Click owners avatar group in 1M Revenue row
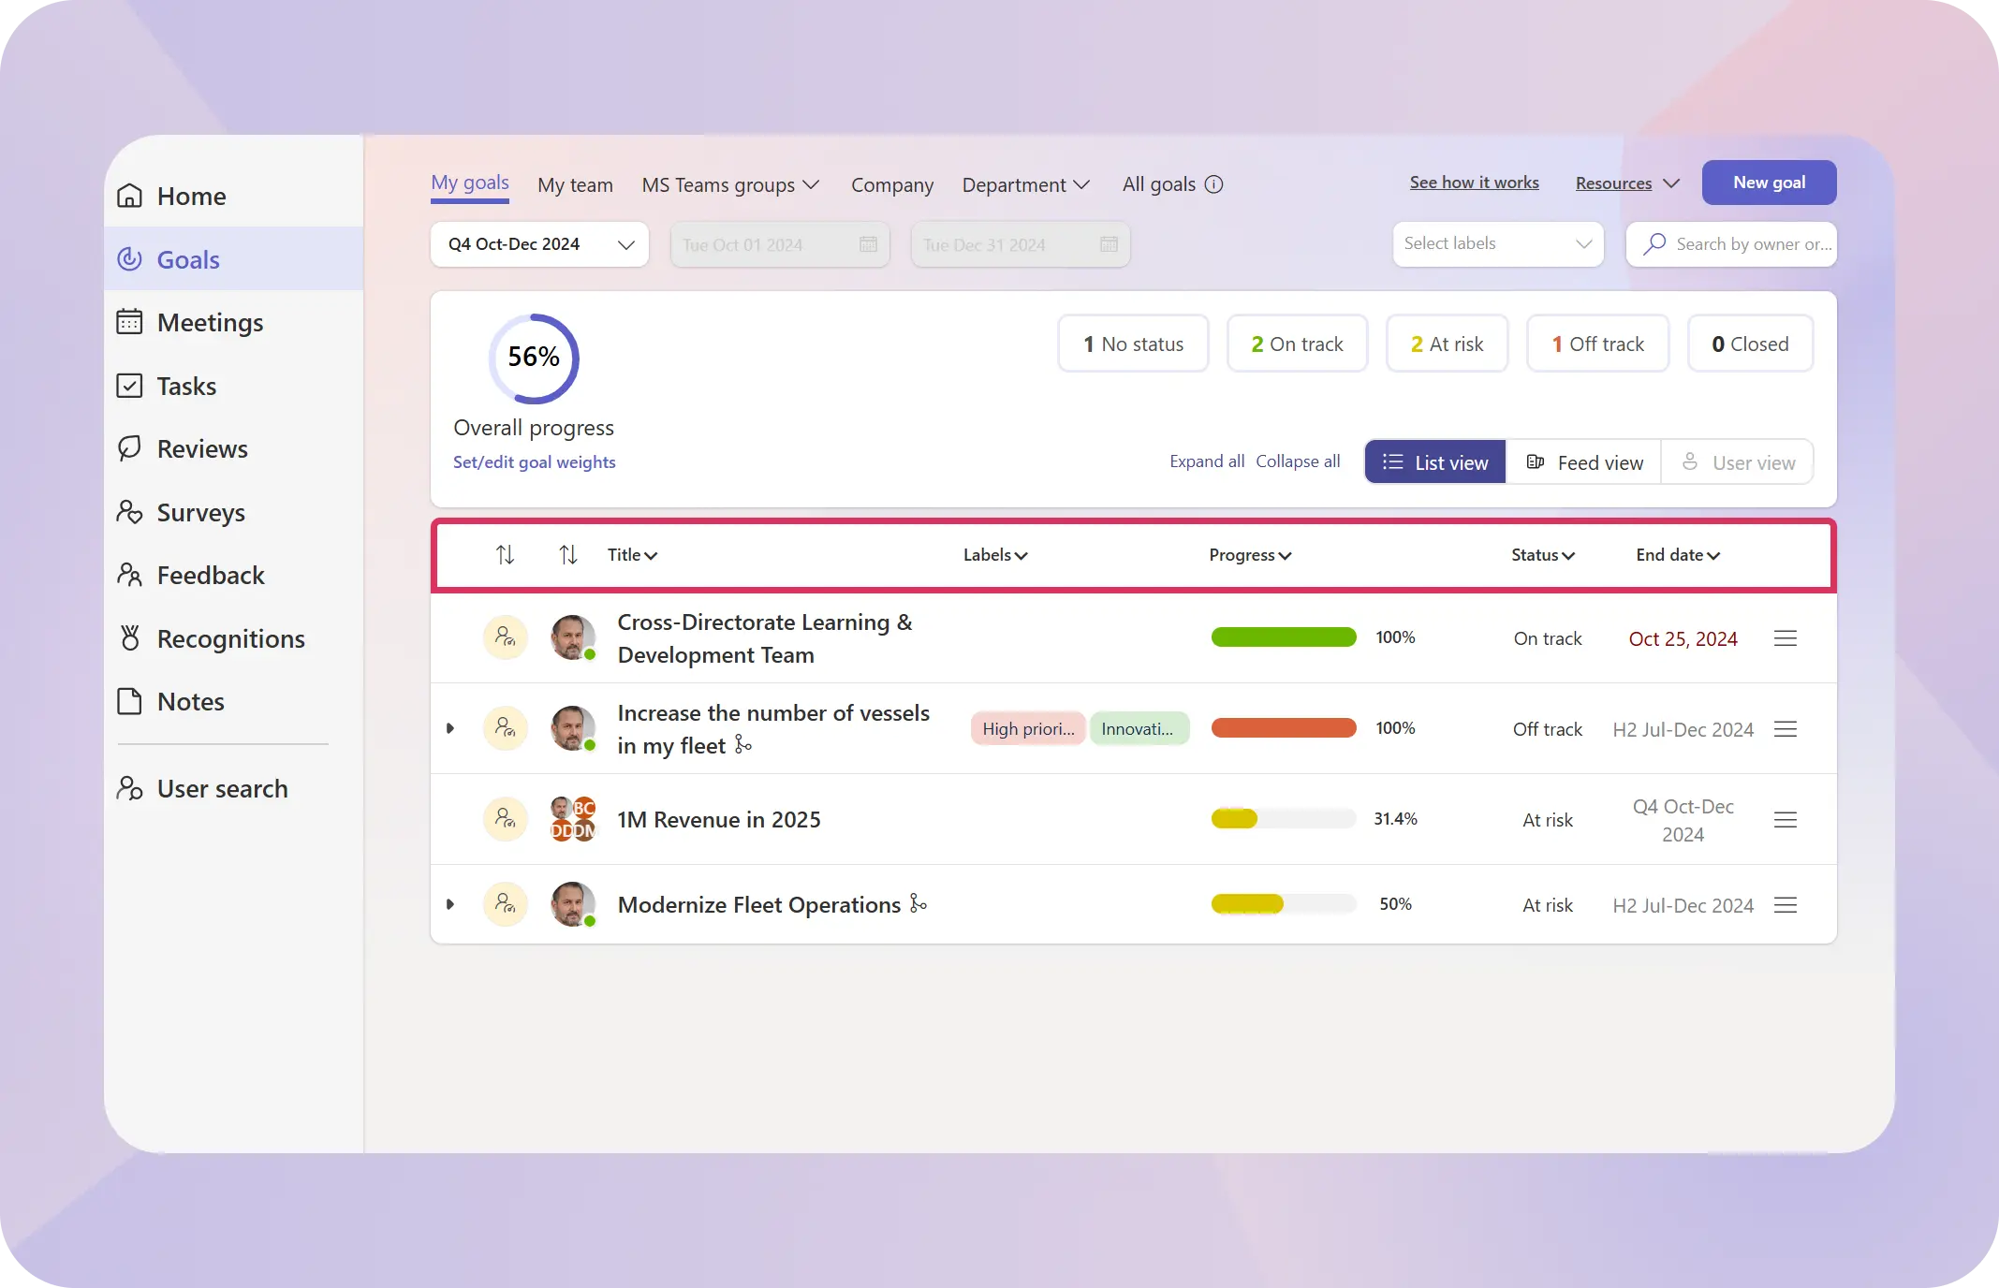1999x1288 pixels. click(x=573, y=819)
